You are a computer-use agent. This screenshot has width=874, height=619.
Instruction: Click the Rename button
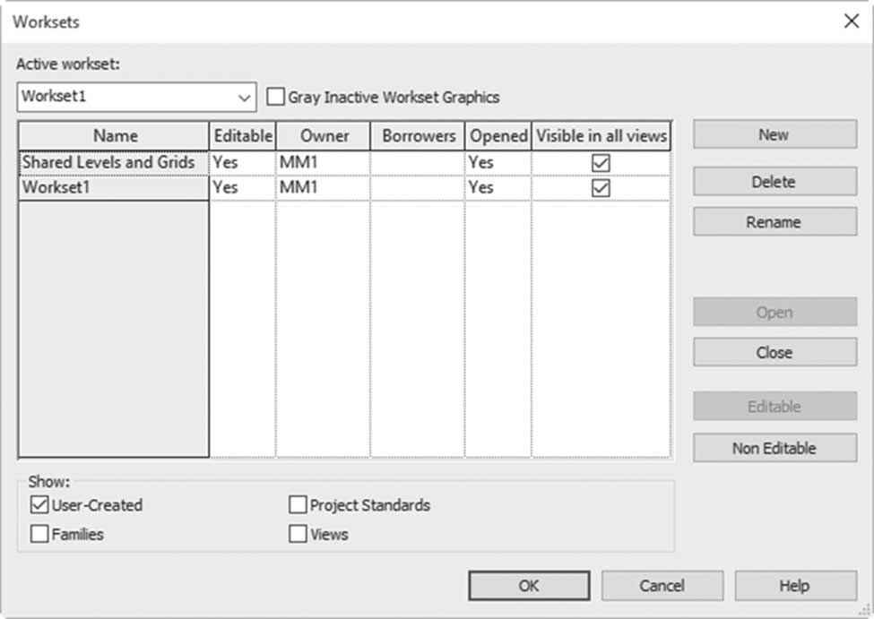coord(774,222)
